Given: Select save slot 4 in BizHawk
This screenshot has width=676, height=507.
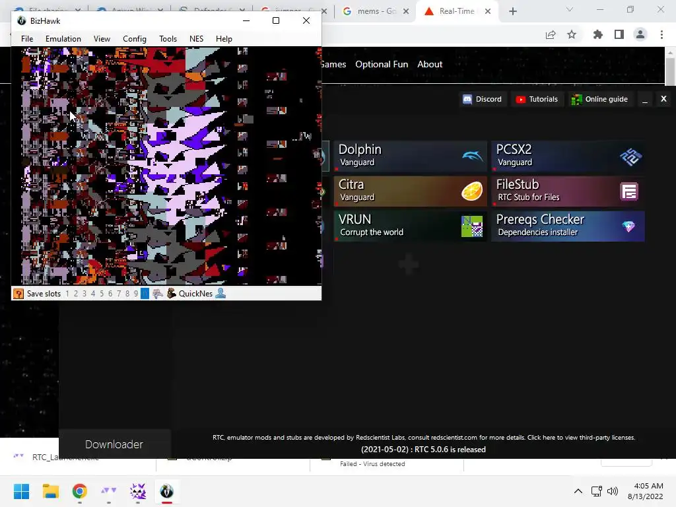Looking at the screenshot, I should [x=93, y=294].
